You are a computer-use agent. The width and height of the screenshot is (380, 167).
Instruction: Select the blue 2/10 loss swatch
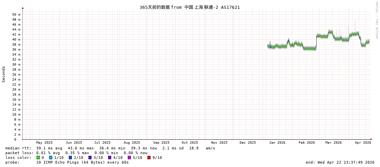point(70,158)
